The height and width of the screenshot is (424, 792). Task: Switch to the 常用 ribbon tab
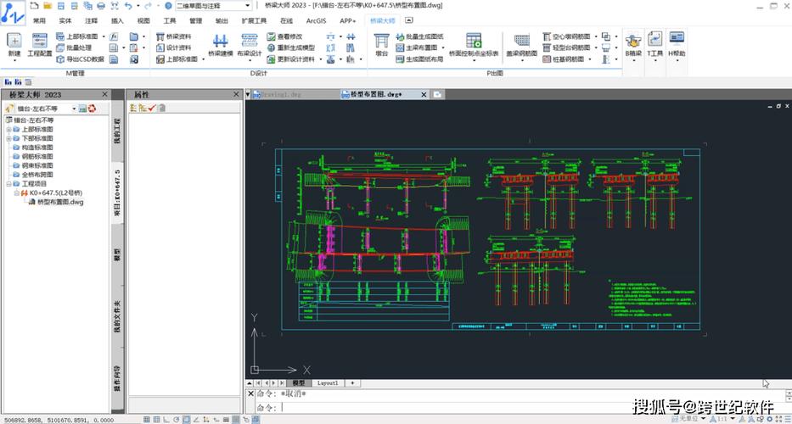(x=39, y=20)
